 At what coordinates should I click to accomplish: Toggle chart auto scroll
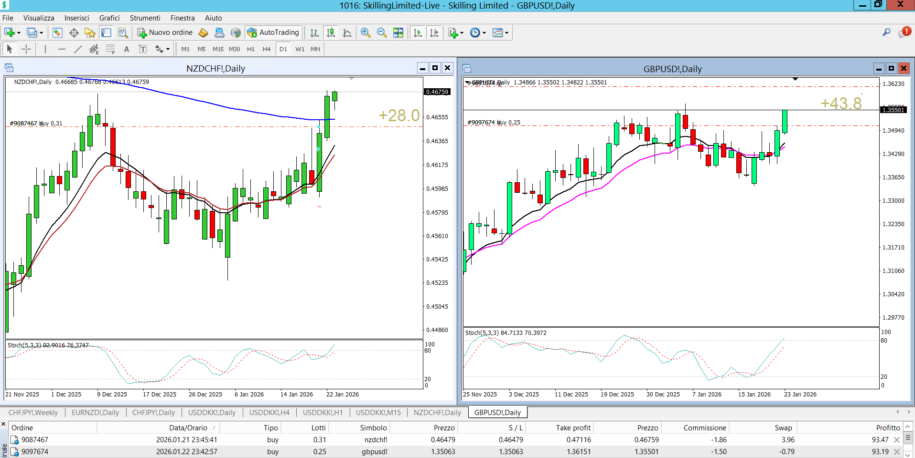(418, 32)
